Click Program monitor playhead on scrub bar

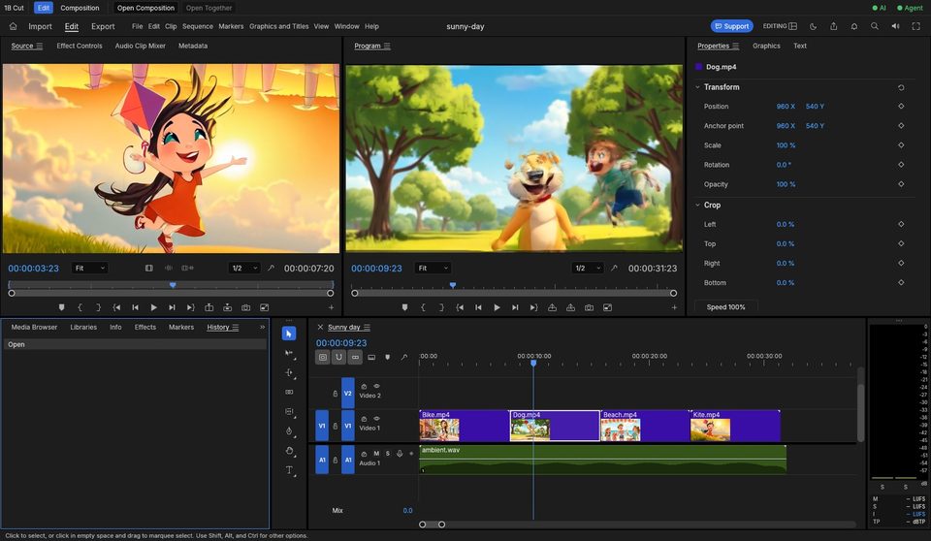point(453,286)
